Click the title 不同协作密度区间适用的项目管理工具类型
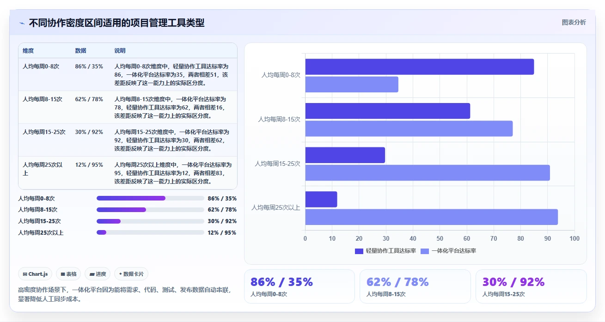The image size is (605, 322). [x=116, y=23]
